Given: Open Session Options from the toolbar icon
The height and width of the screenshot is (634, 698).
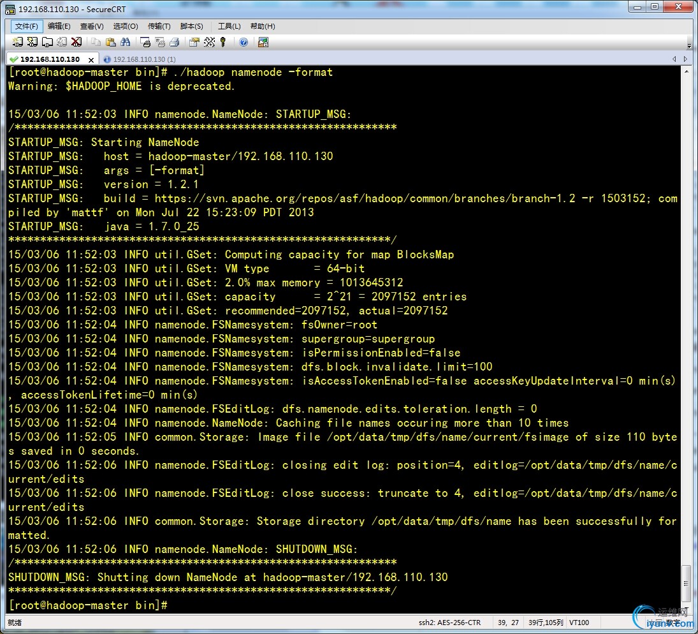Looking at the screenshot, I should (194, 42).
